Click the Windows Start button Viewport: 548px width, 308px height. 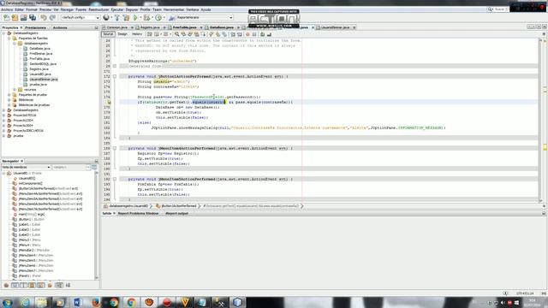[x=8, y=302]
